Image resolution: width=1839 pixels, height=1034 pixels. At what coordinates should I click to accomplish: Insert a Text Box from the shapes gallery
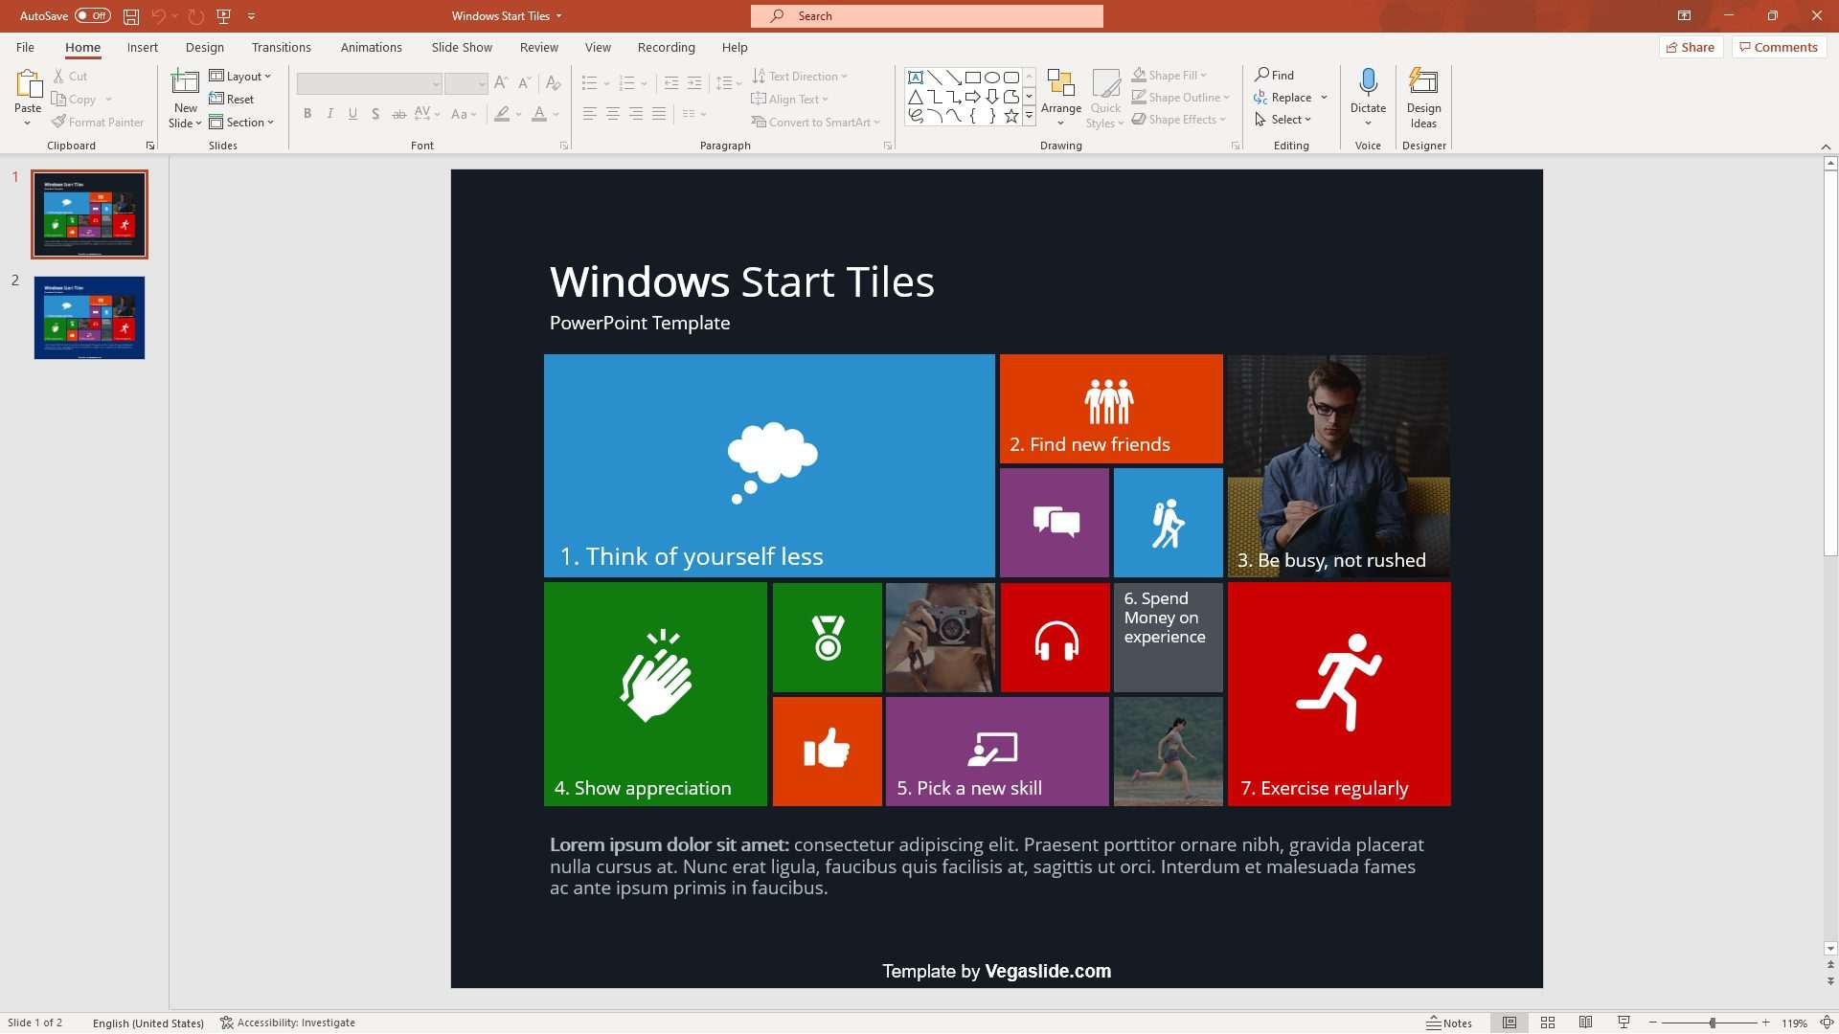point(916,77)
